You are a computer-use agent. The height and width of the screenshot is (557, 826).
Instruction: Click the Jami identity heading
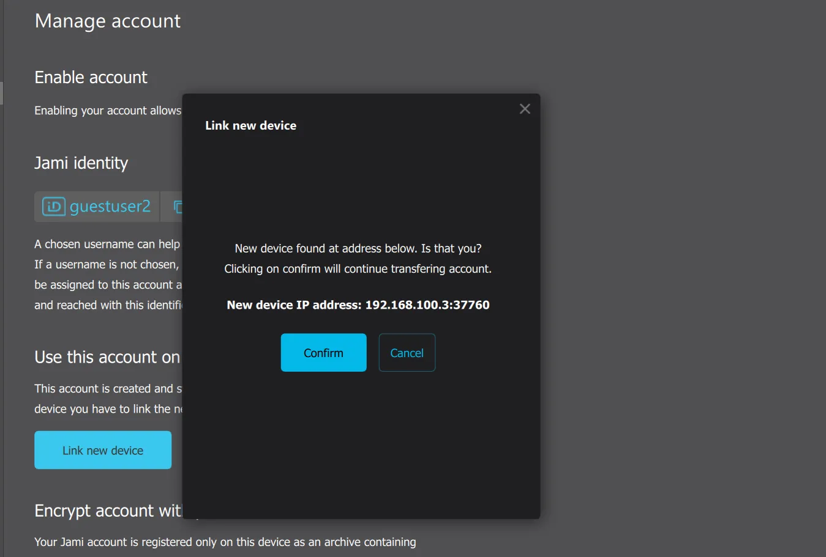pos(81,163)
